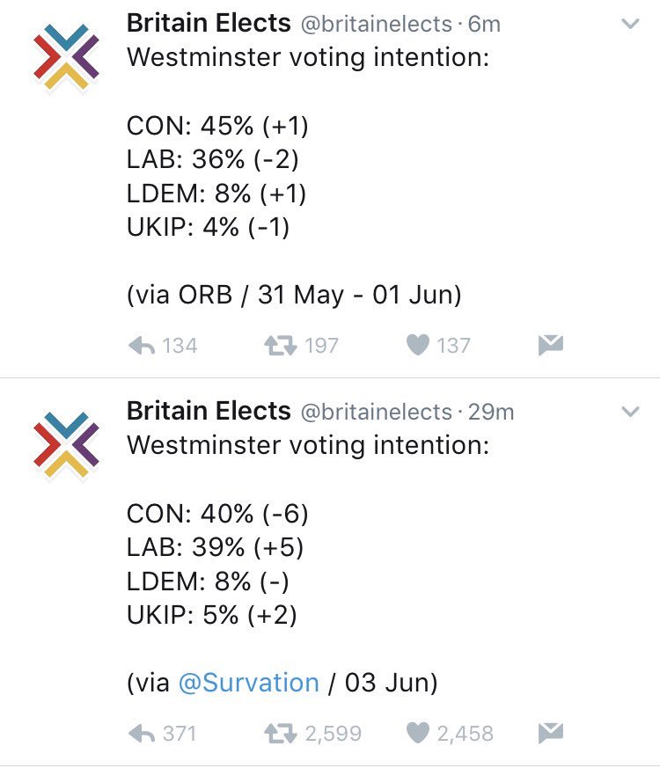Like the ORB poll tweet

point(417,346)
